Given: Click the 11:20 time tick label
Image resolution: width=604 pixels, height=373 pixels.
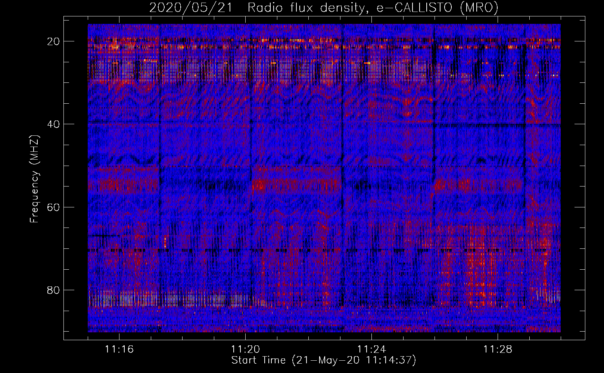Looking at the screenshot, I should 245,349.
